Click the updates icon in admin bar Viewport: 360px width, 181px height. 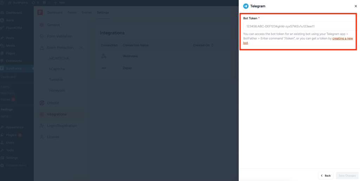coord(33,3)
